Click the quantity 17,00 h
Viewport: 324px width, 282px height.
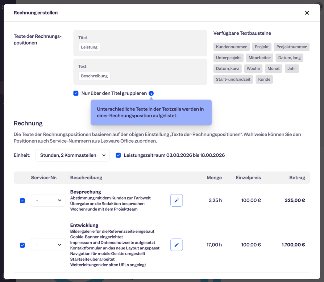(214, 245)
